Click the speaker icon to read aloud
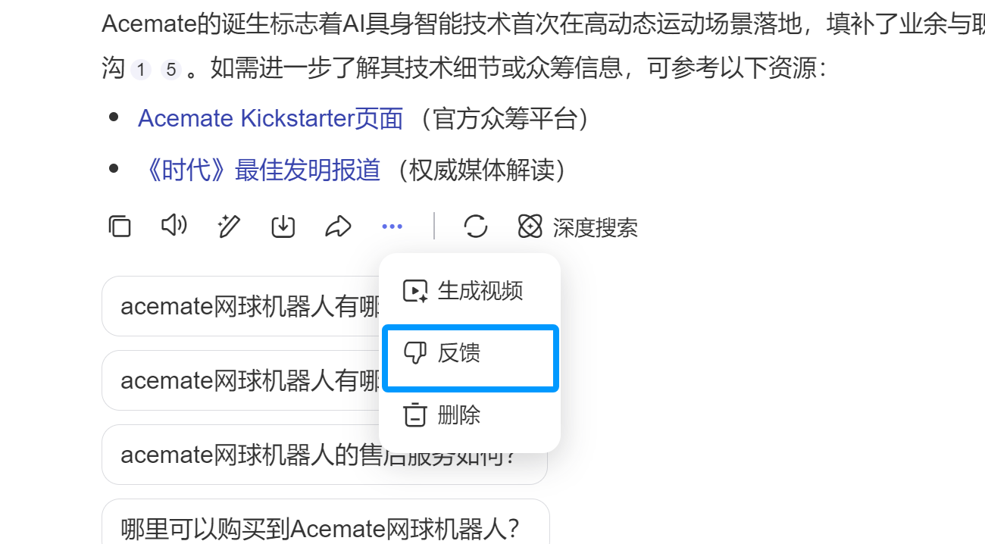This screenshot has width=985, height=544. pos(174,226)
